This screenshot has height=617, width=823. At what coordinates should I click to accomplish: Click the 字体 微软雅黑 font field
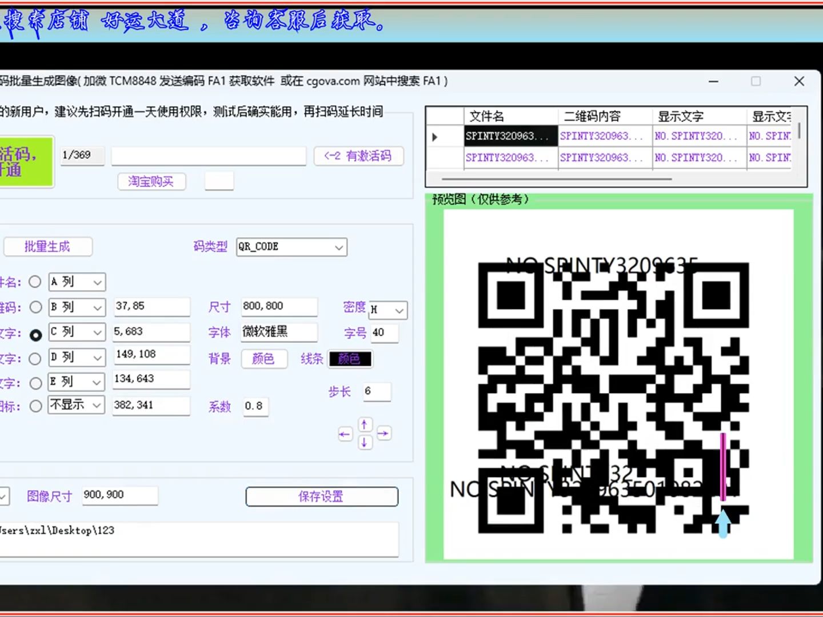pyautogui.click(x=279, y=332)
